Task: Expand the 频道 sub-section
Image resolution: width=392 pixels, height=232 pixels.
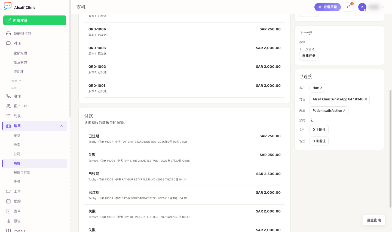Action: (16, 81)
